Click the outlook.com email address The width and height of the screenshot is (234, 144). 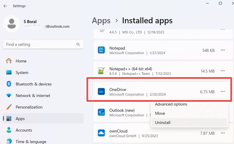[x=58, y=26]
